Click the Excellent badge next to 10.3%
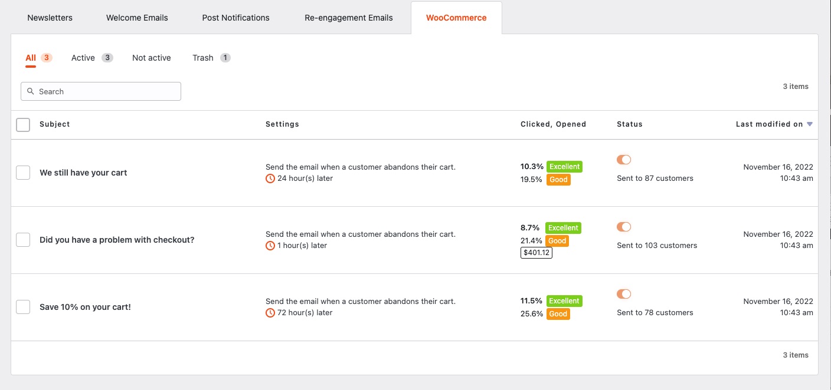This screenshot has height=390, width=831. tap(564, 167)
